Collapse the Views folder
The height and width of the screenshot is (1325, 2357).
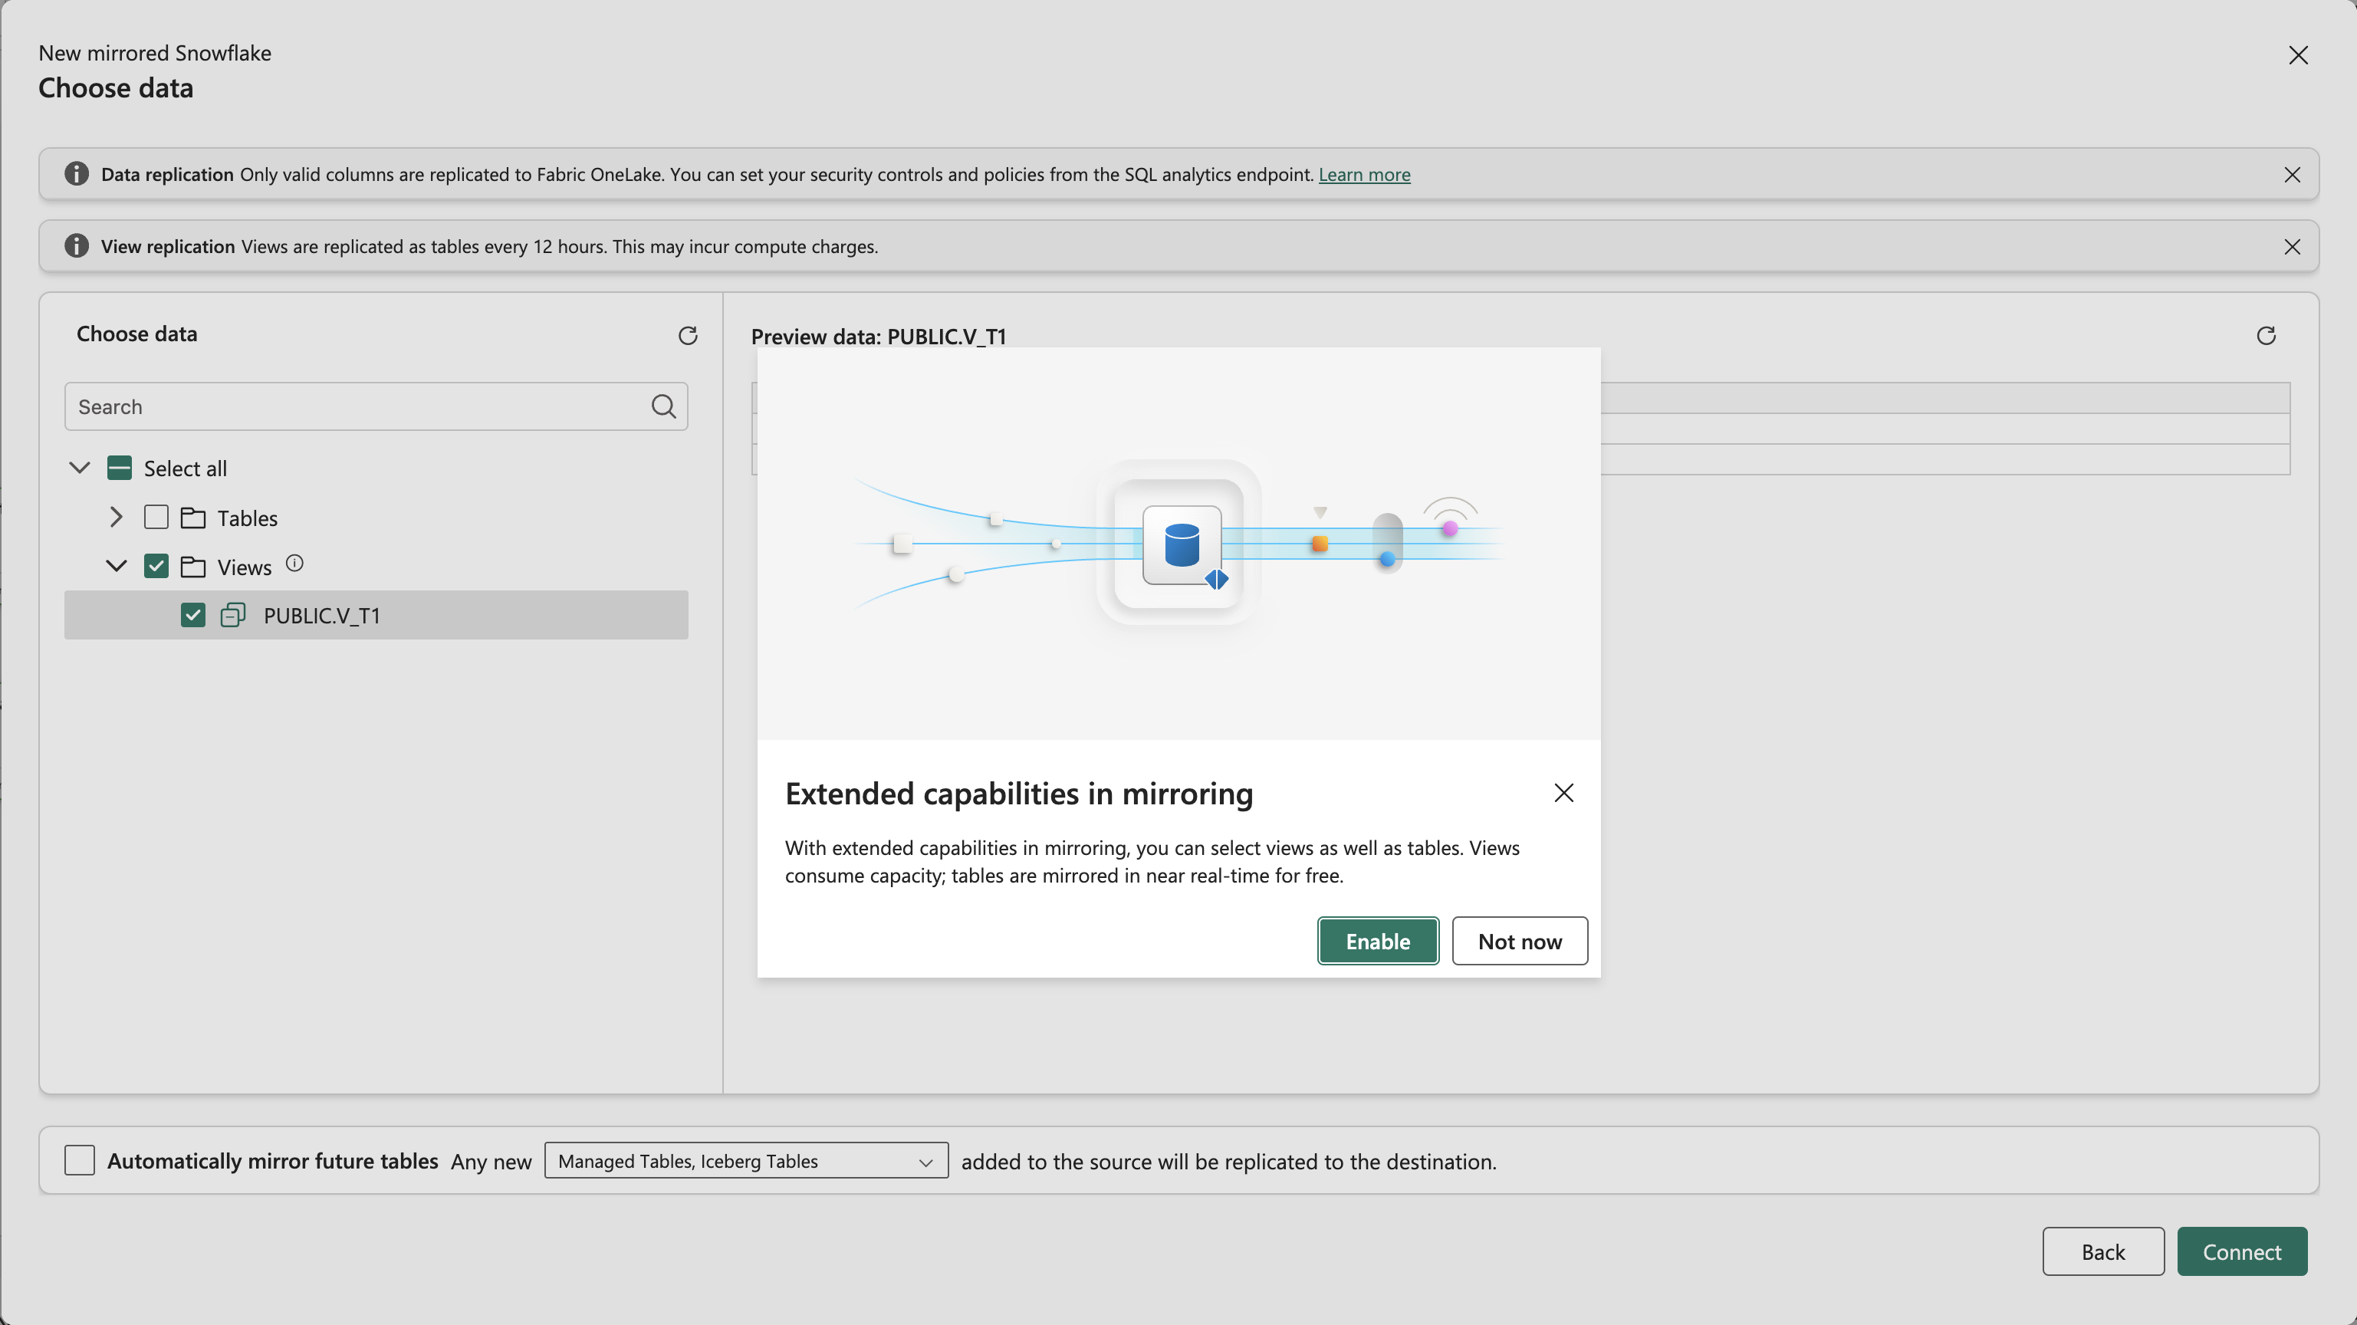pos(115,567)
